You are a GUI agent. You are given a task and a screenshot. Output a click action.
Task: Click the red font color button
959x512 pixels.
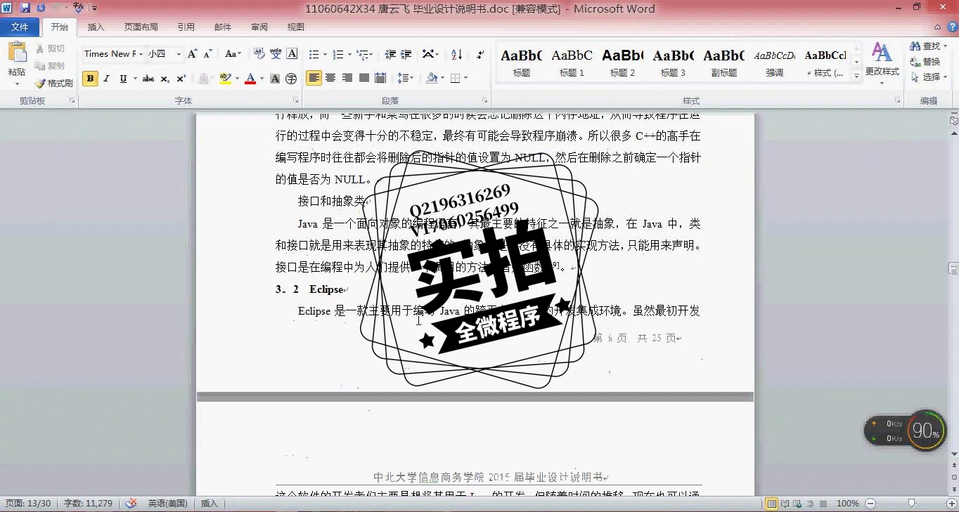[250, 79]
